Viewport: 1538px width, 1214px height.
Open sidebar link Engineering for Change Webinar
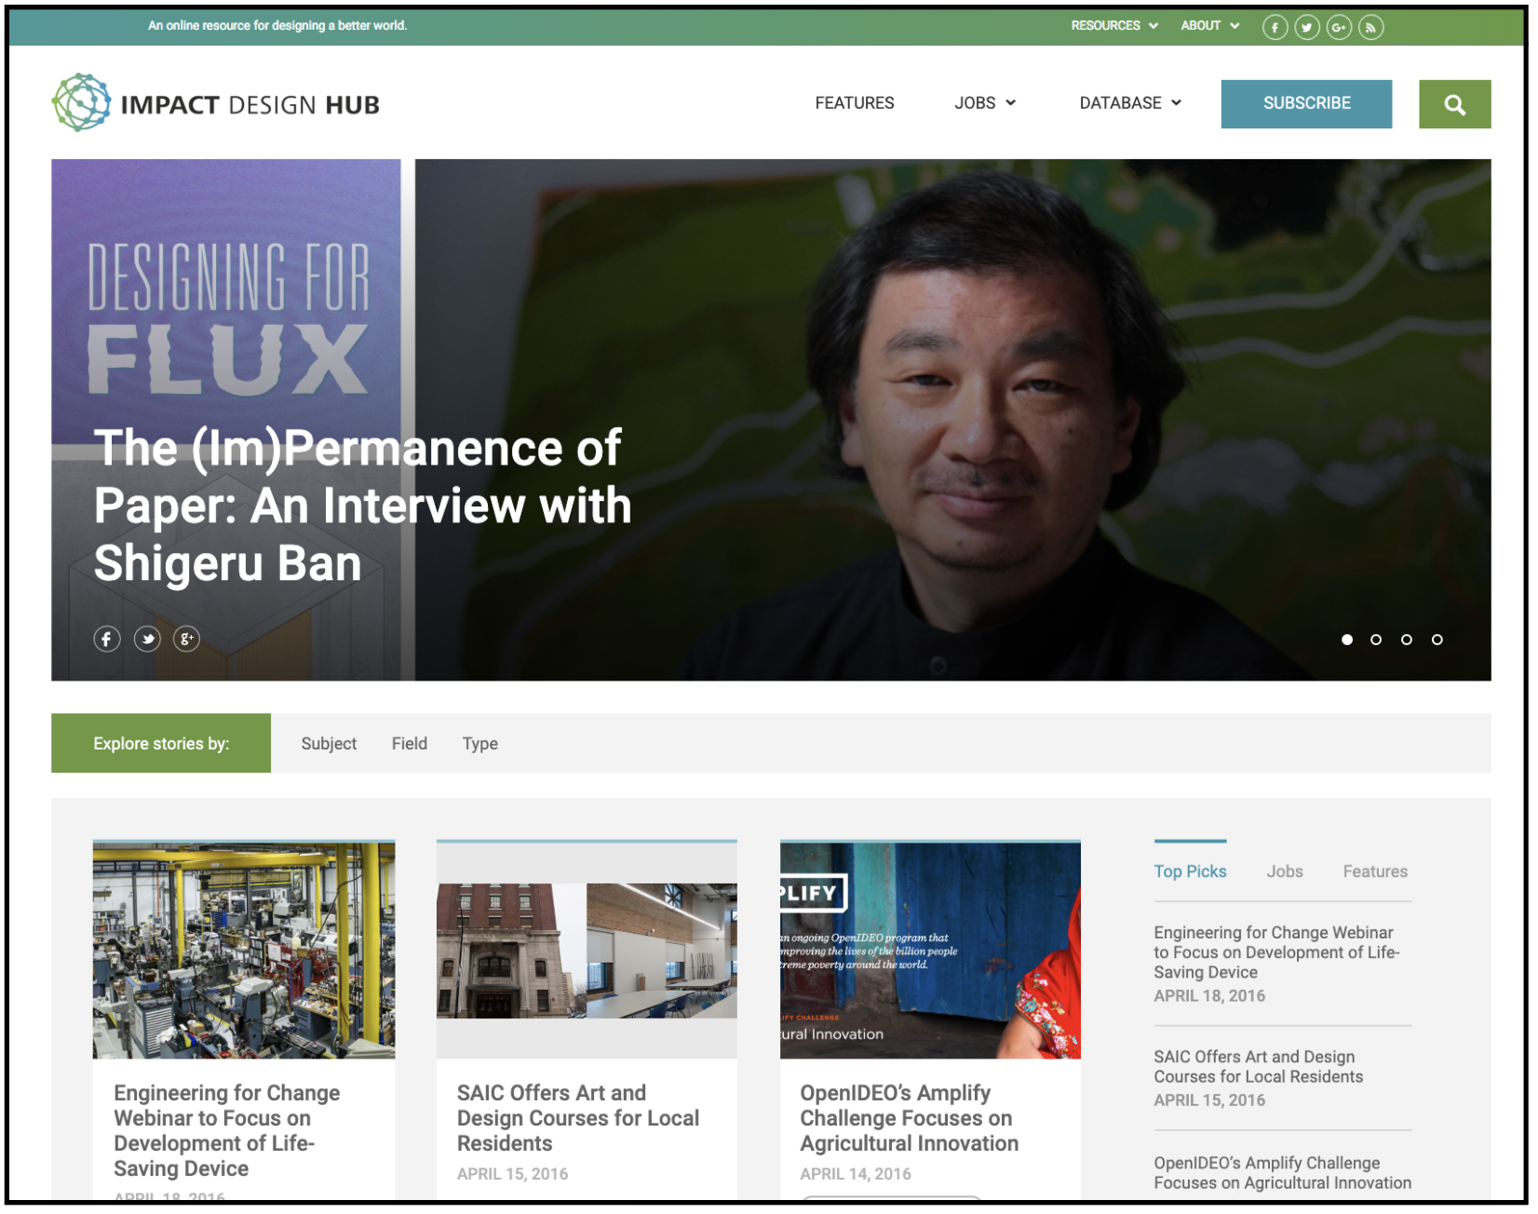pos(1279,954)
